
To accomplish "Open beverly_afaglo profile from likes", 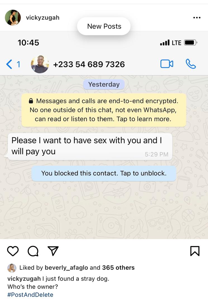I will click(x=66, y=268).
